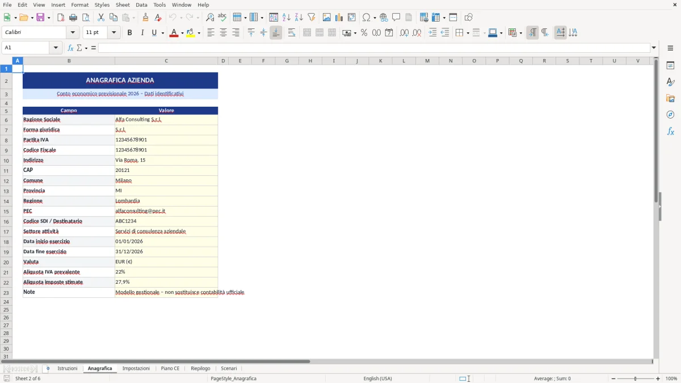Switch to the Scenari sheet tab

(229, 368)
